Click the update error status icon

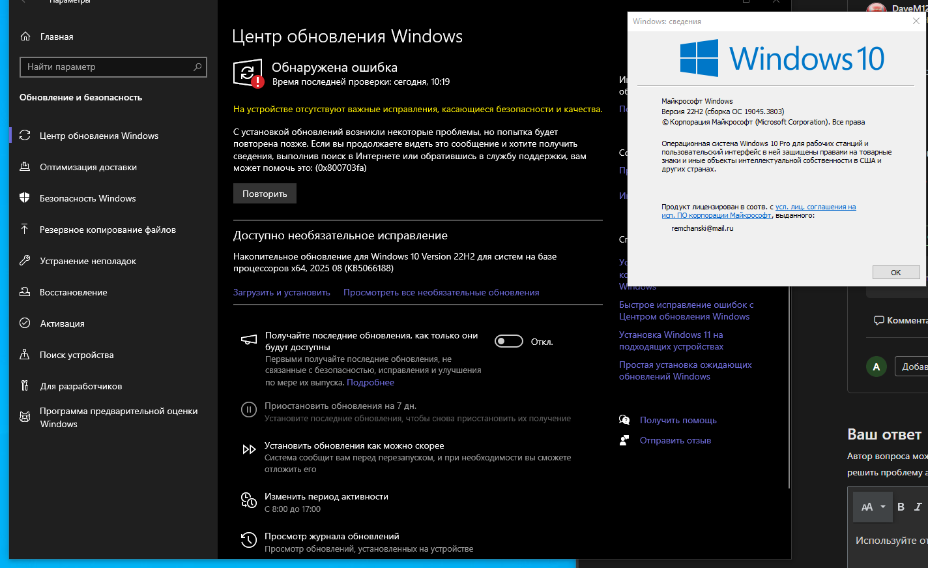[248, 74]
